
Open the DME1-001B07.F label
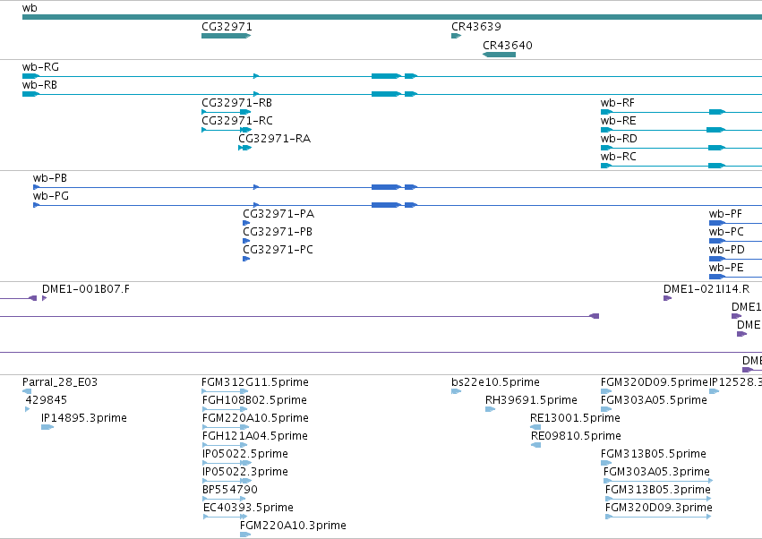click(86, 289)
